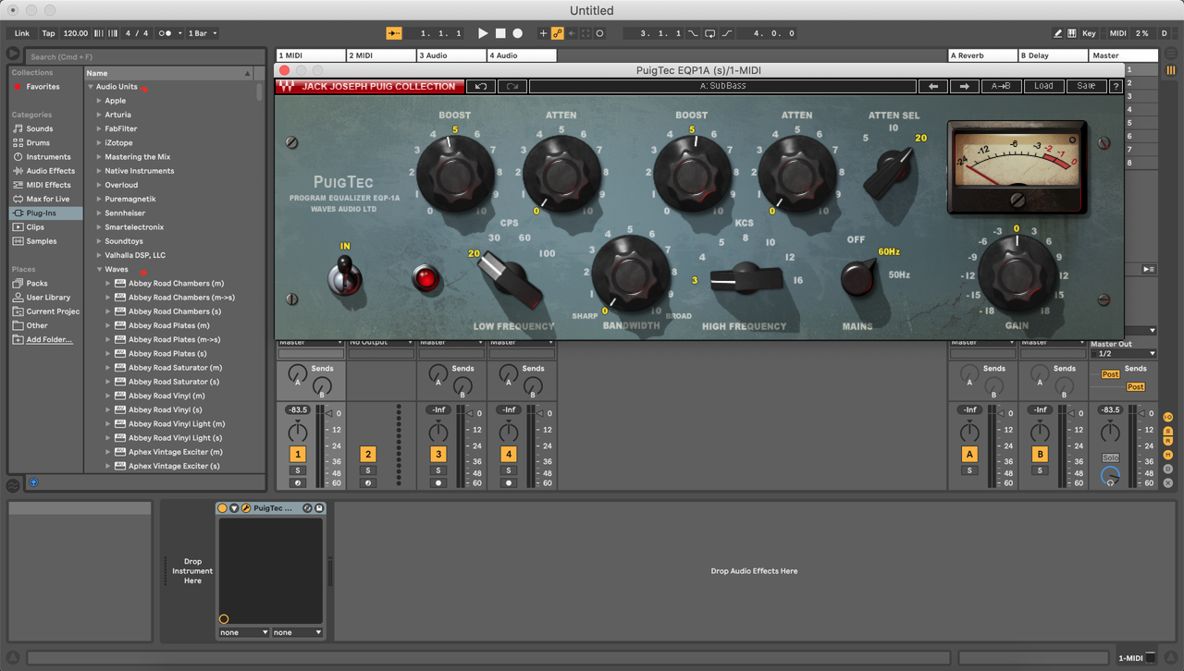Open the Drums category in browser
The height and width of the screenshot is (671, 1184).
(38, 143)
